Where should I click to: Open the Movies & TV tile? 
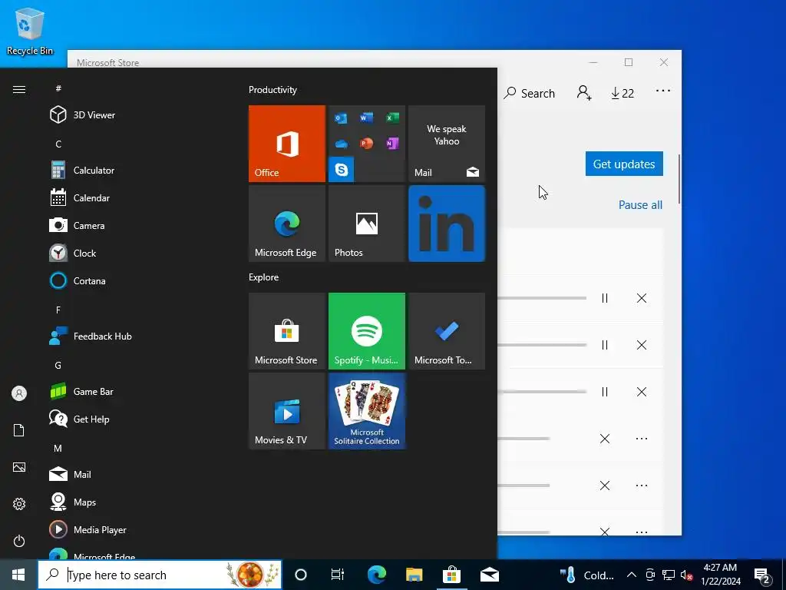(287, 411)
